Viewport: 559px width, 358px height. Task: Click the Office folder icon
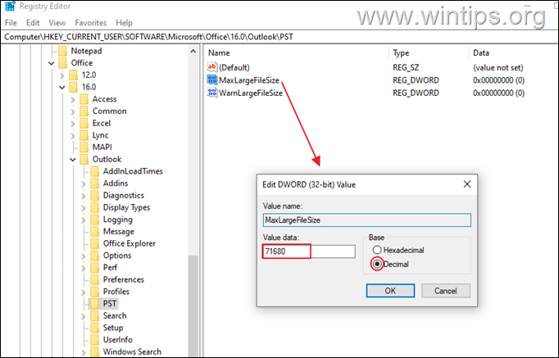point(62,63)
